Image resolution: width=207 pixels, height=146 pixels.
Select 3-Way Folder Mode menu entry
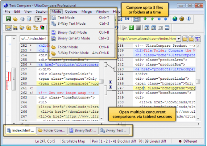(73, 53)
